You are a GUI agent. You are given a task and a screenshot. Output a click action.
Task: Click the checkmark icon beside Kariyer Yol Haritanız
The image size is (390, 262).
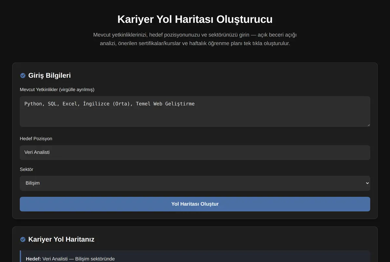(23, 239)
